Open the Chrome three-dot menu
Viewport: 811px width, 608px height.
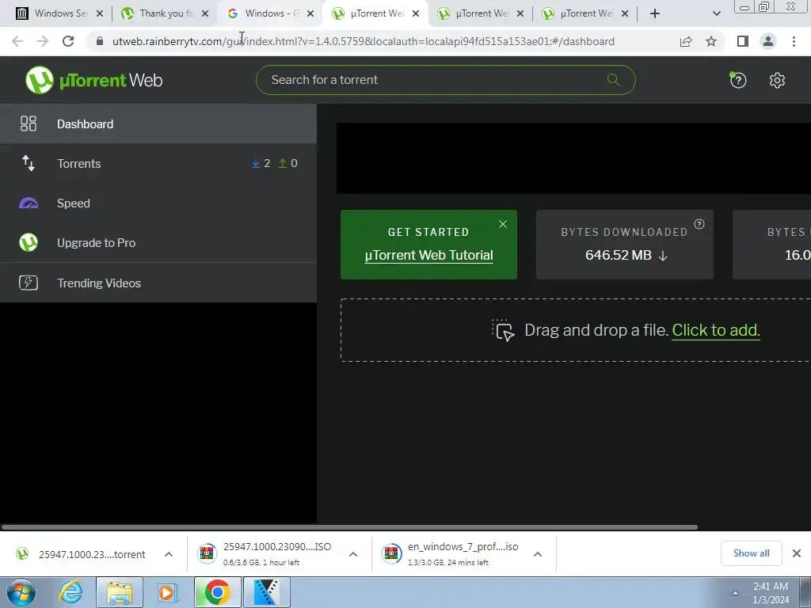(794, 41)
